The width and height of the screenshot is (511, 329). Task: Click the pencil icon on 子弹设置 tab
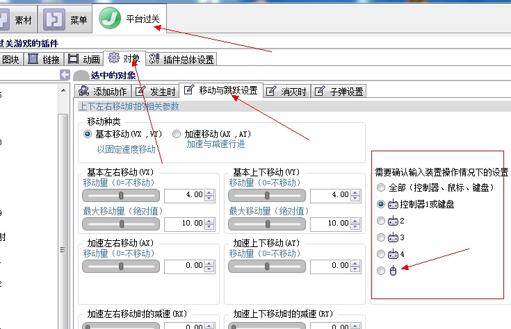pos(320,90)
